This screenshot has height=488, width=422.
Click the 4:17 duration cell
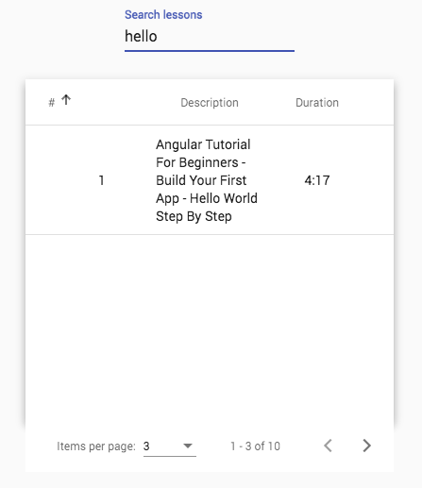(317, 180)
